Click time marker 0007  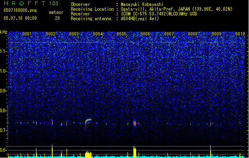click(169, 34)
